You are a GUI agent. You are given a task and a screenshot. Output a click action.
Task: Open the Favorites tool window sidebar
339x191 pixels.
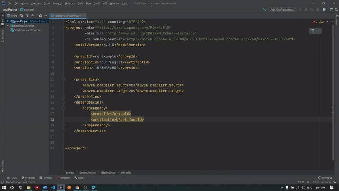(3, 166)
